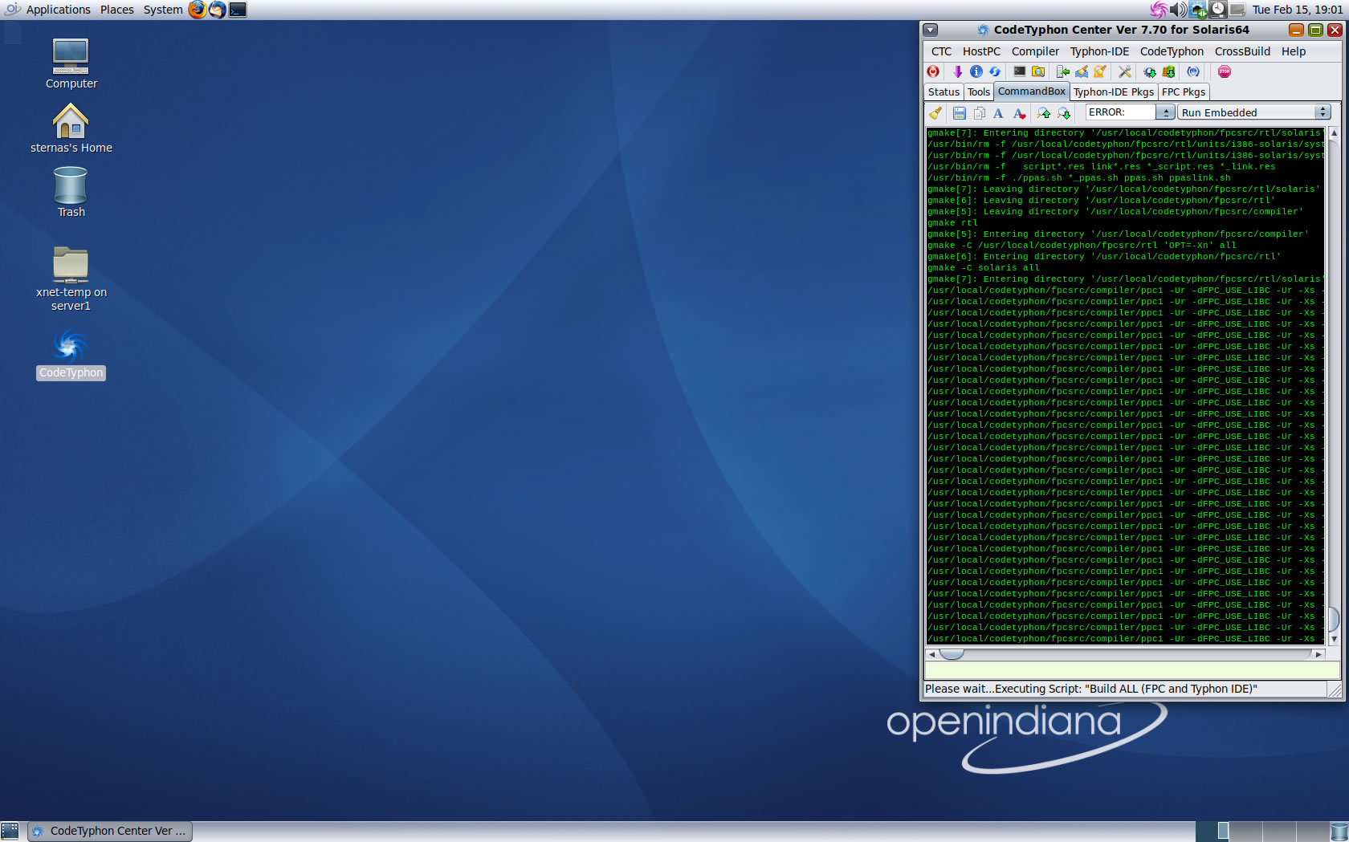Viewport: 1349px width, 842px height.
Task: Click the purple down arrow toolbar icon
Action: click(x=957, y=71)
